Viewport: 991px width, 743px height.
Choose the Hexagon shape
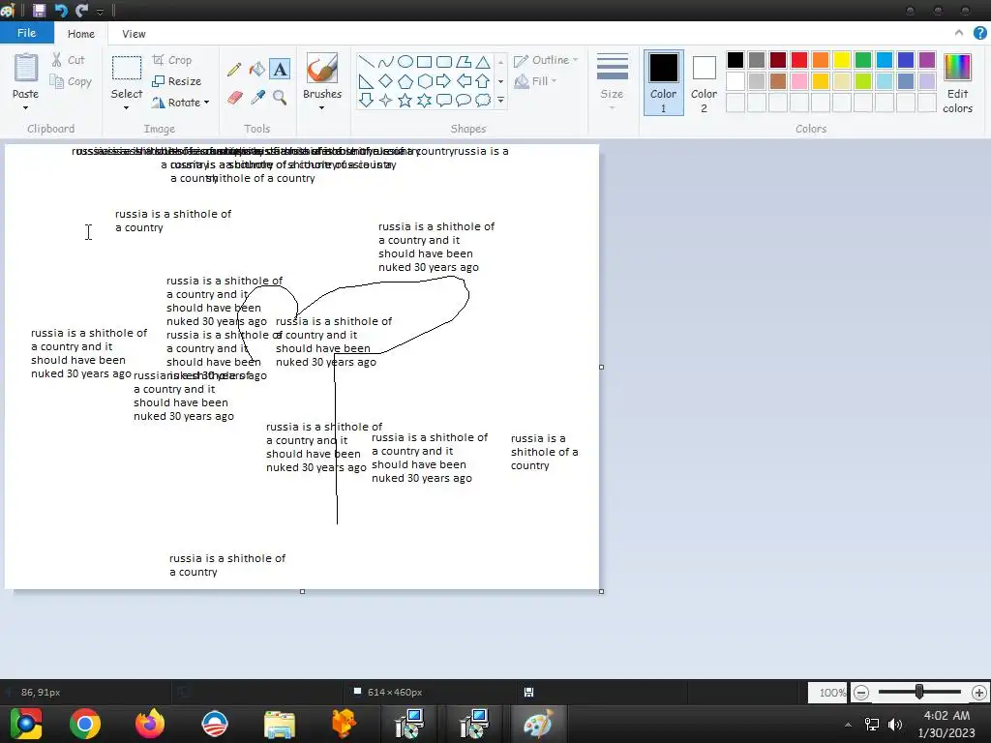(x=425, y=81)
